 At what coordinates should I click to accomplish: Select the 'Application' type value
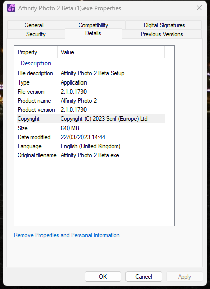click(74, 82)
